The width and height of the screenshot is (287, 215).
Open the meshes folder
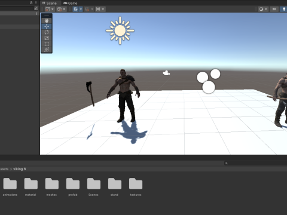(51, 187)
